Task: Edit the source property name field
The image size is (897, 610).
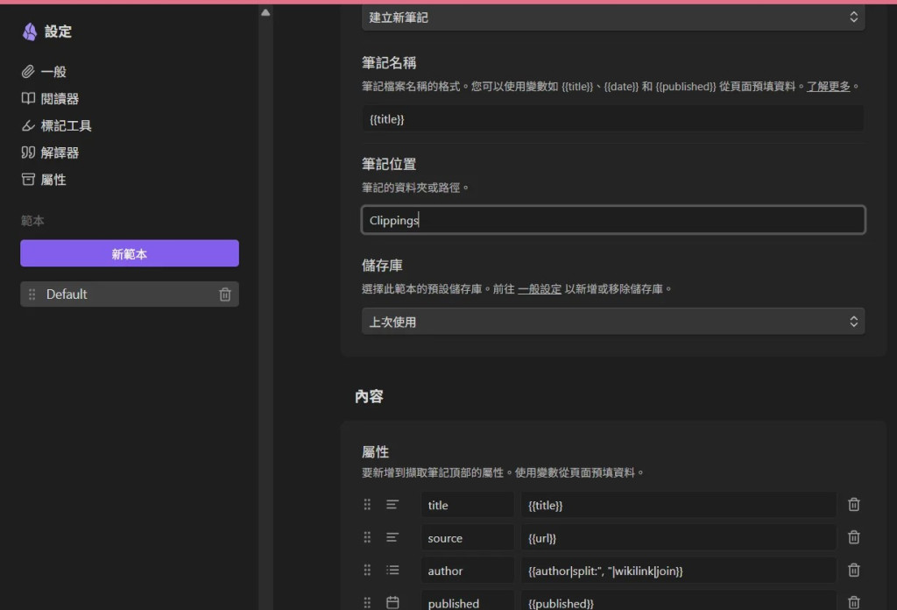Action: point(468,538)
